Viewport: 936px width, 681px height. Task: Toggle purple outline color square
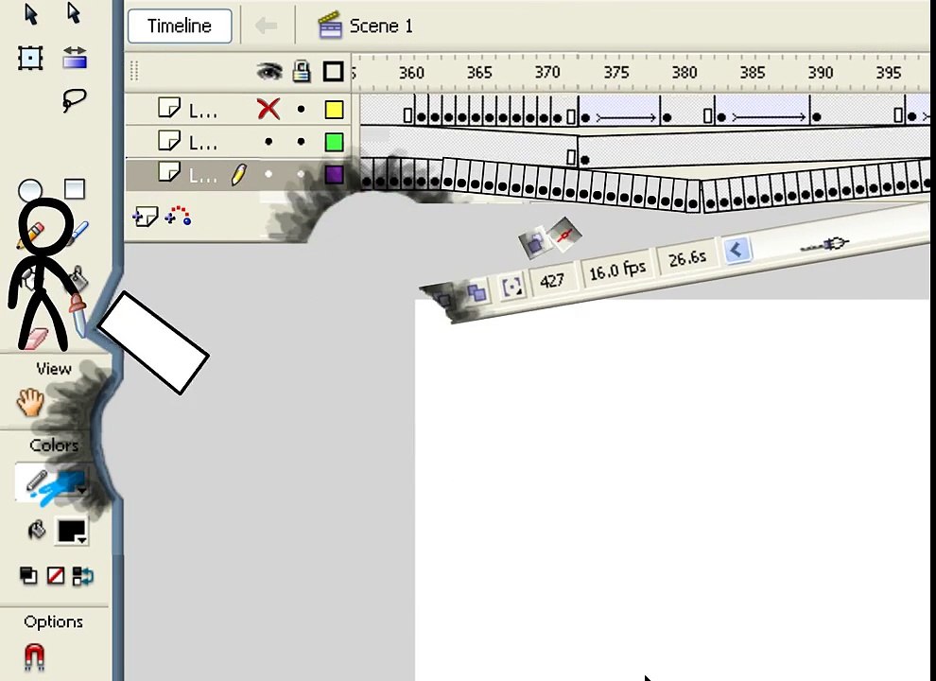pos(334,174)
